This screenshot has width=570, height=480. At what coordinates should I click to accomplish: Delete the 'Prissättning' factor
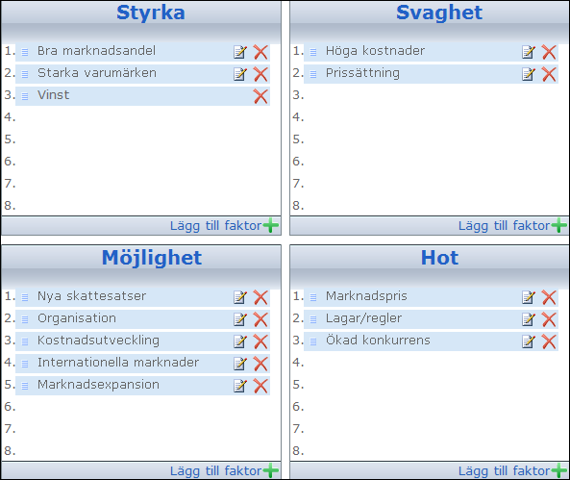click(549, 74)
